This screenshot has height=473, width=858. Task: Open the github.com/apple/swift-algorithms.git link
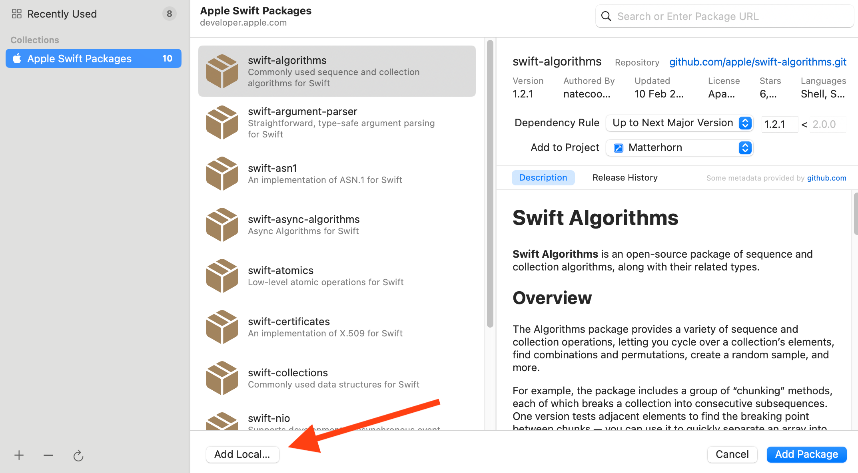758,62
